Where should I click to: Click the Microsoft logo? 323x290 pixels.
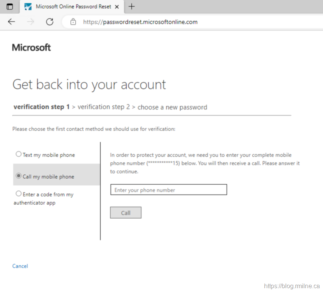31,48
